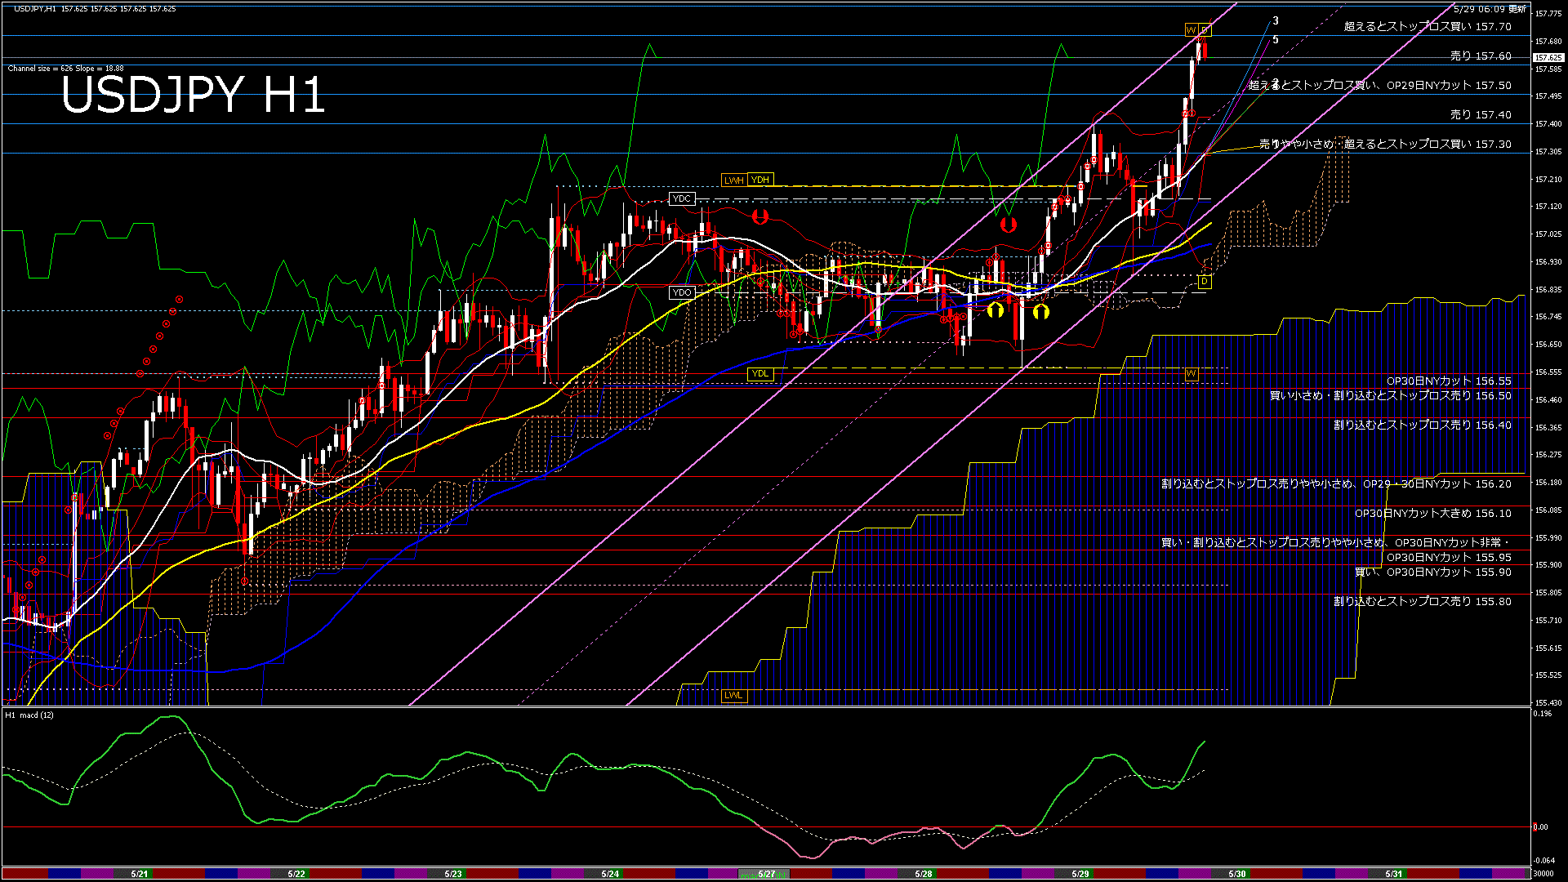
Task: Click the '買い、OP30日NYカット 155.90' annotation
Action: pyautogui.click(x=1433, y=572)
